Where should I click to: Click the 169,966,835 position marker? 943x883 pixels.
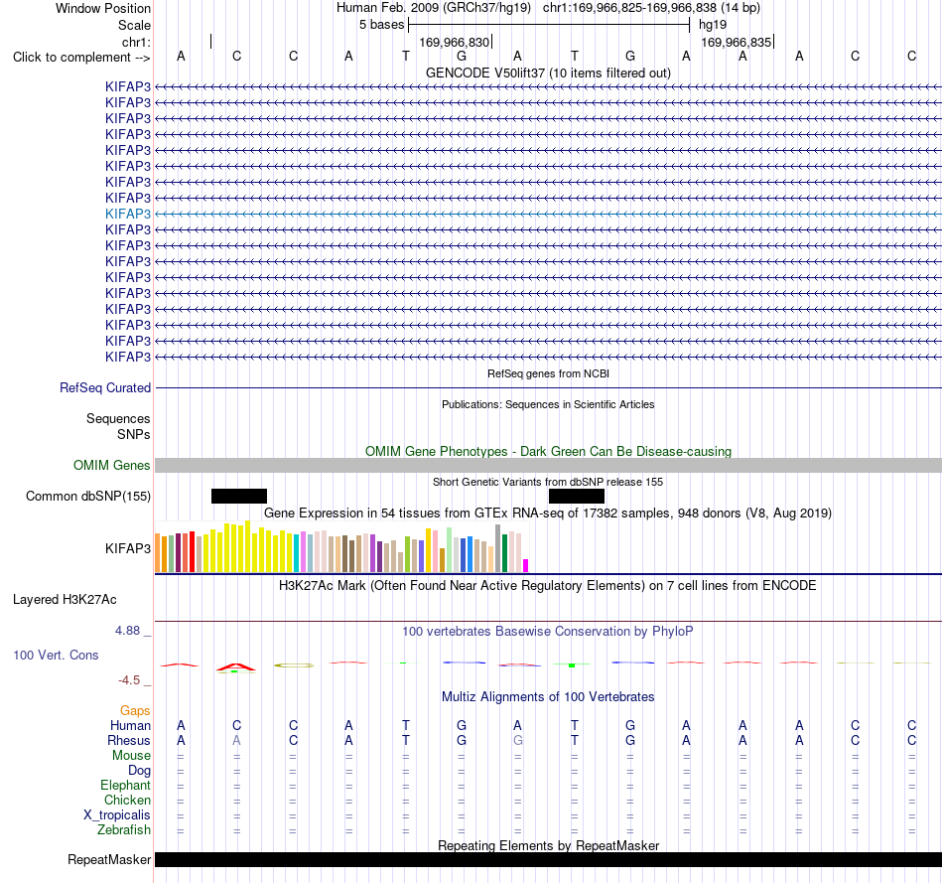coord(737,42)
